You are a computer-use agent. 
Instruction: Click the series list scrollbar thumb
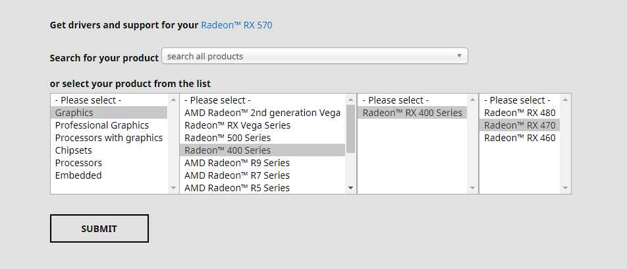point(350,129)
